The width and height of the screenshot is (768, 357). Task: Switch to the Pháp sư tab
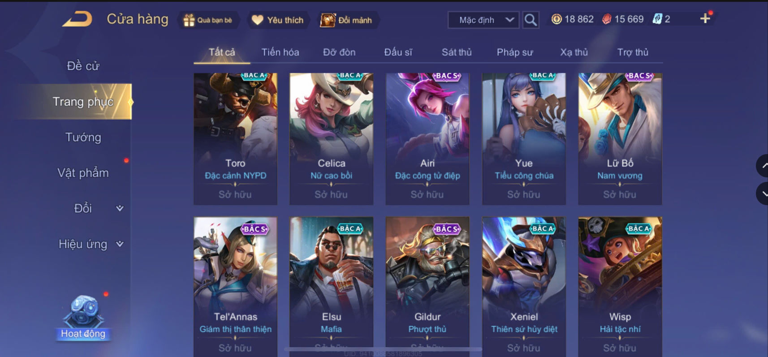tap(515, 52)
